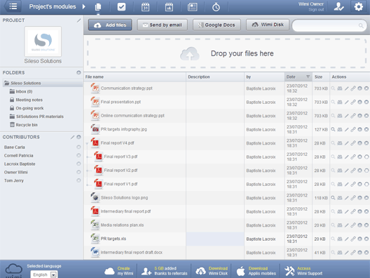Click the Wimi Disk button
The image size is (370, 278).
[x=268, y=25]
